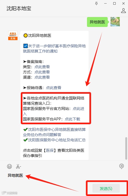128x196 pixels.
Task: Click 点此下载 for the national medical insurance APP
Action: (72, 119)
